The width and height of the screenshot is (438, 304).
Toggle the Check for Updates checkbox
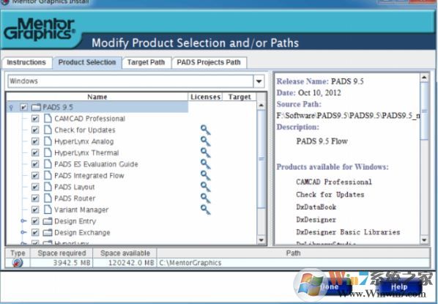coord(35,130)
